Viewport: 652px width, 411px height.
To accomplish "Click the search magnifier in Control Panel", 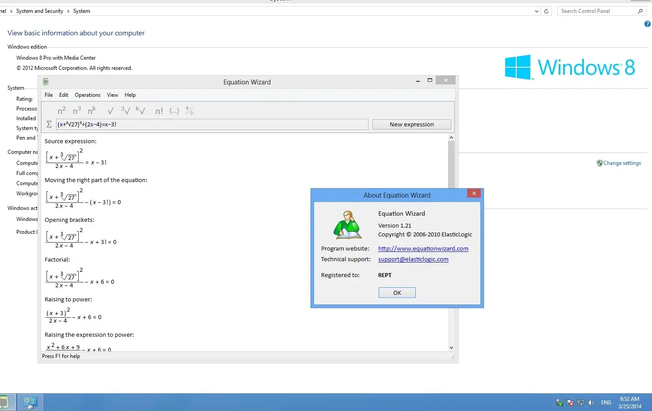I will (x=640, y=11).
